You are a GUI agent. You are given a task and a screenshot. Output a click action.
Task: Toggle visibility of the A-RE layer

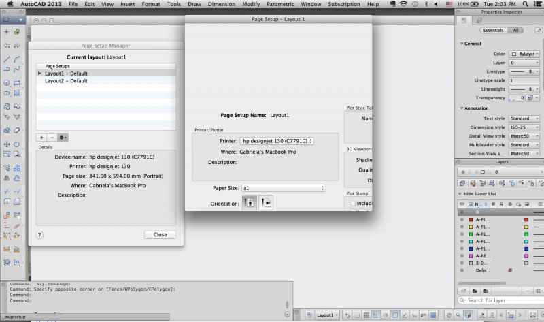click(x=462, y=256)
